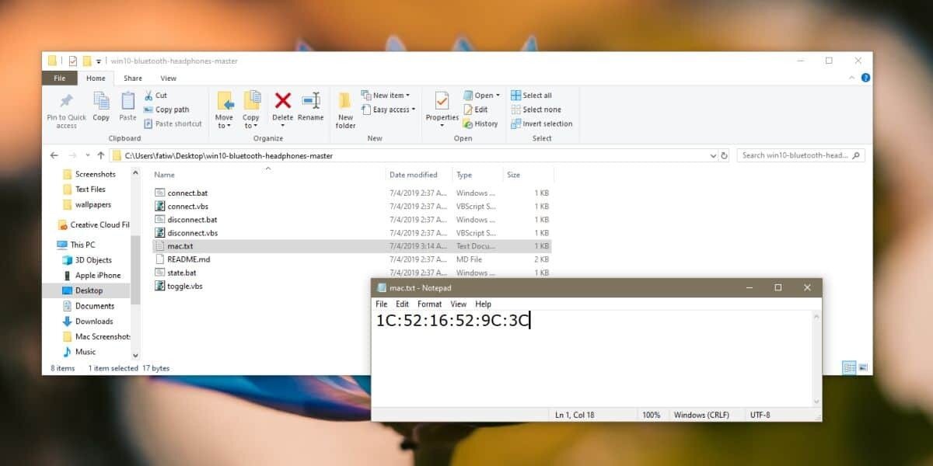Switch to details view toggle
Viewport: 933px width, 466px height.
(x=849, y=367)
